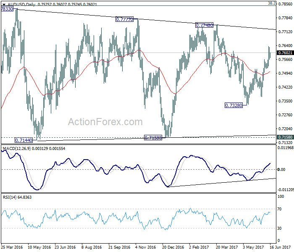The height and width of the screenshot is (252, 294).
Task: Click the 0.77770 price label box
Action: click(x=124, y=19)
